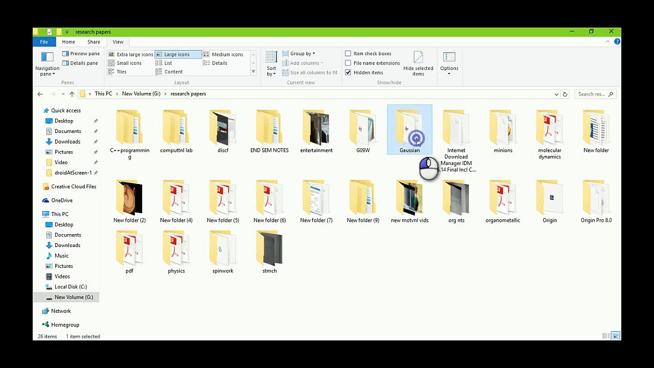Select the Origin folder

point(550,201)
